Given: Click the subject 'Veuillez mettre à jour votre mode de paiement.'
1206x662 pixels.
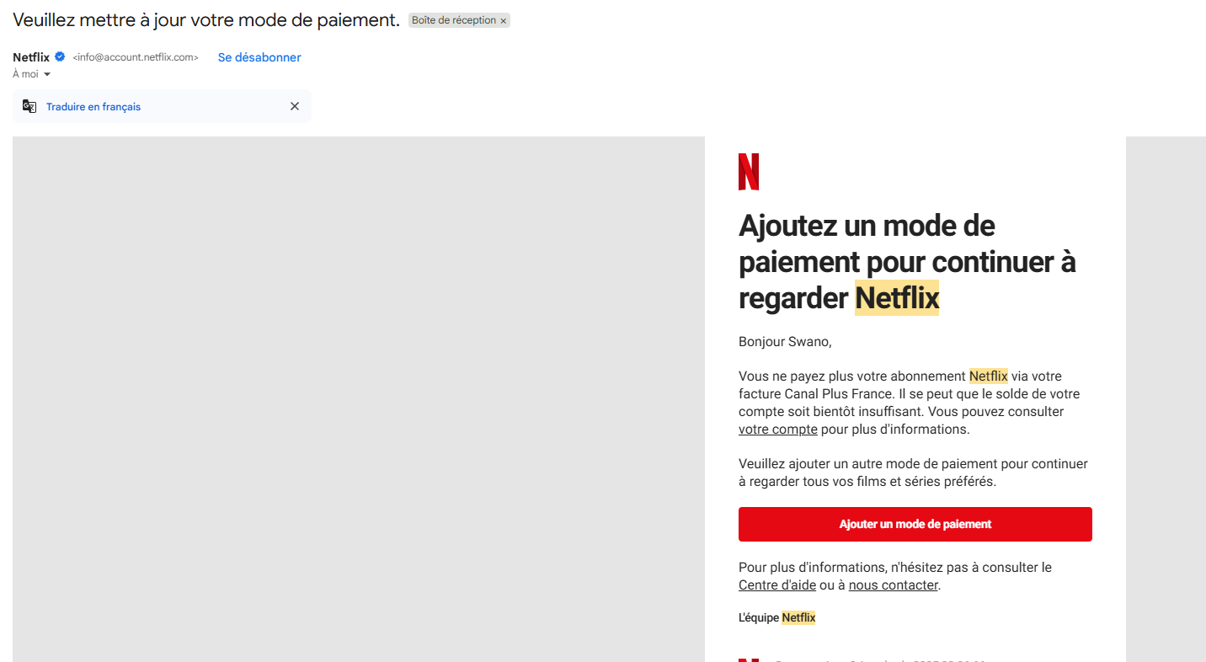Looking at the screenshot, I should pyautogui.click(x=206, y=20).
